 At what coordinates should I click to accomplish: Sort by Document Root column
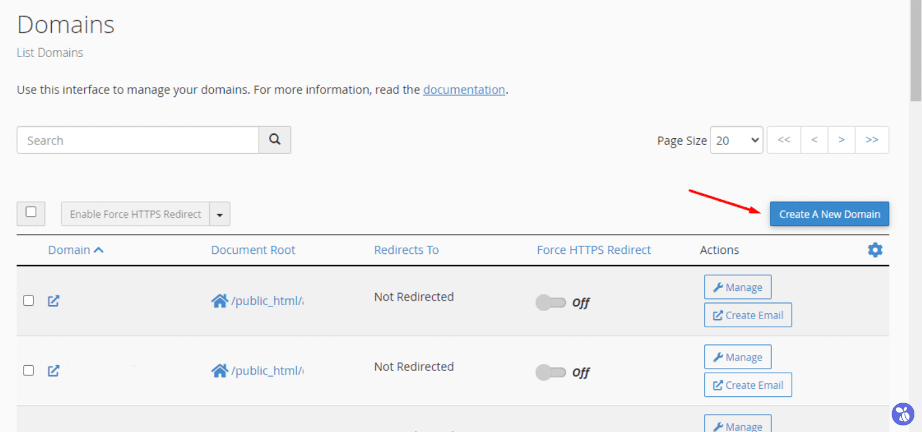[x=253, y=250]
